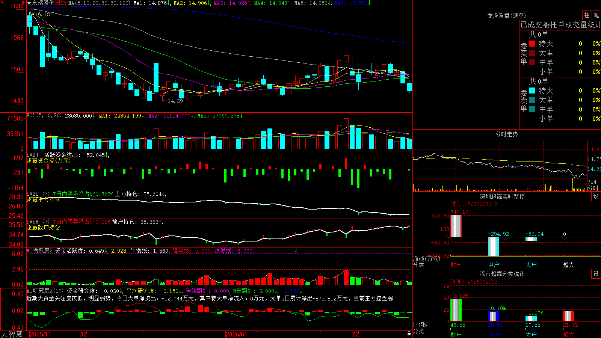The width and height of the screenshot is (601, 338).
Task: Click the 02 month marker on timeline
Action: click(356, 334)
